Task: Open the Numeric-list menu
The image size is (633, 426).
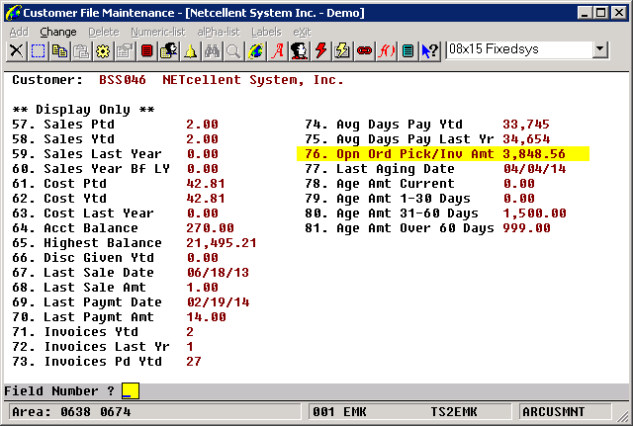Action: [x=158, y=32]
